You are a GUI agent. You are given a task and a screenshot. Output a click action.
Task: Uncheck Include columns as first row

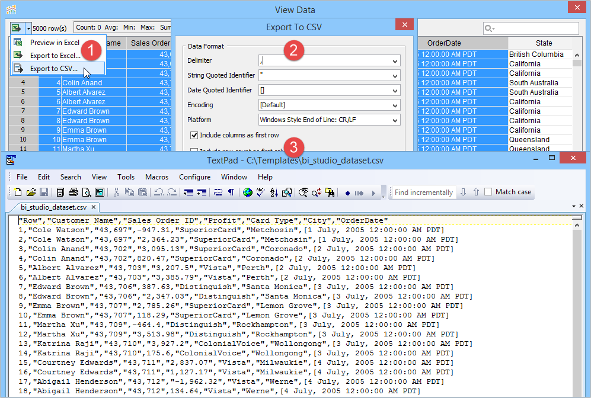(194, 135)
